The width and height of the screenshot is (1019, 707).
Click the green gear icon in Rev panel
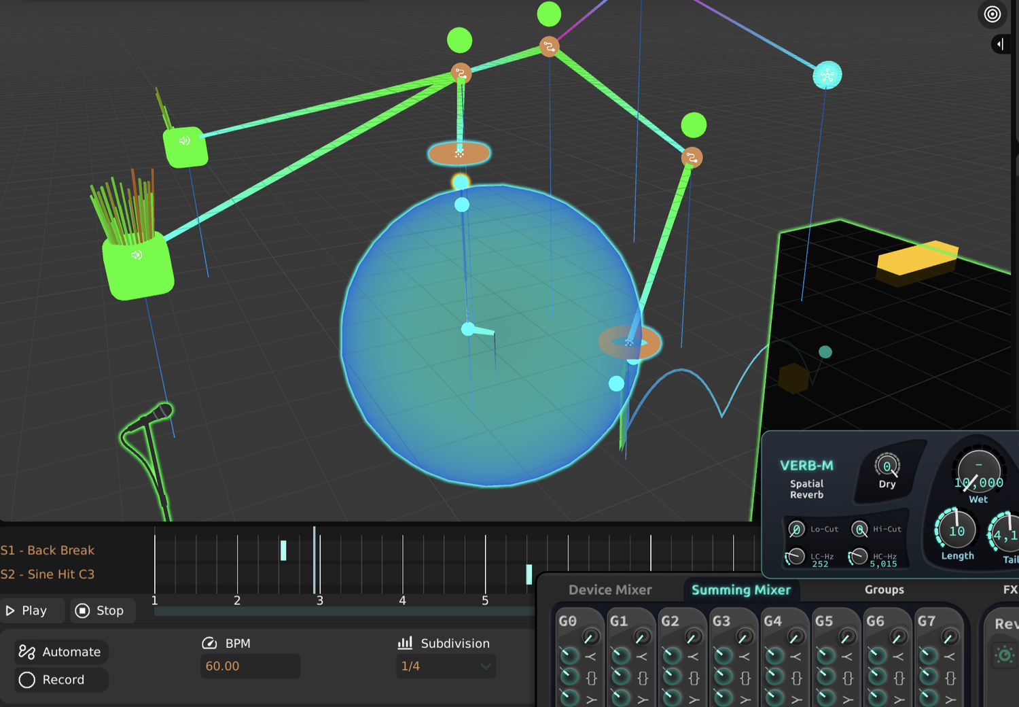point(1004,655)
